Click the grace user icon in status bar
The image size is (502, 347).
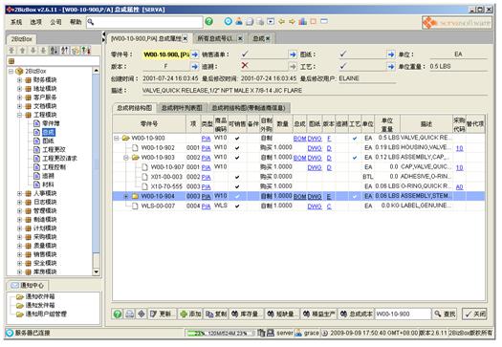coord(298,334)
